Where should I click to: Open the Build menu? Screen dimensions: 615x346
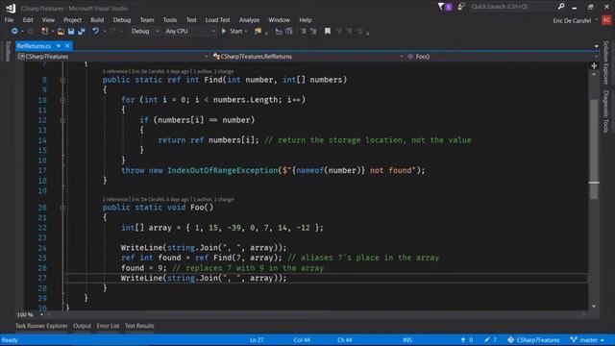coord(97,20)
